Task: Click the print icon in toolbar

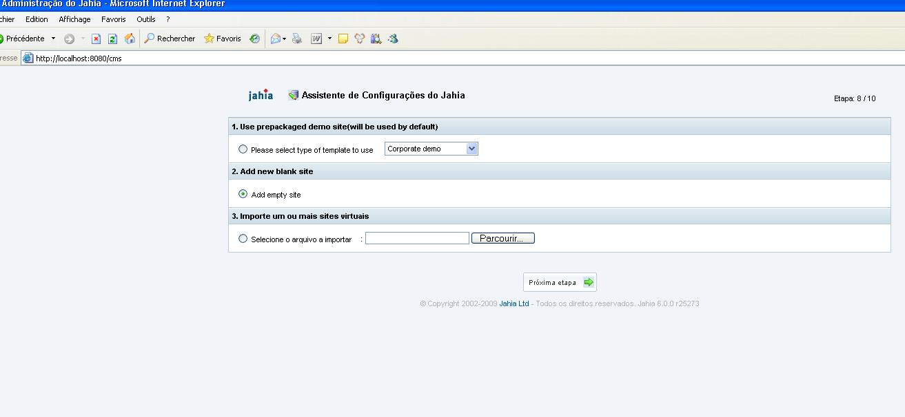Action: (297, 39)
